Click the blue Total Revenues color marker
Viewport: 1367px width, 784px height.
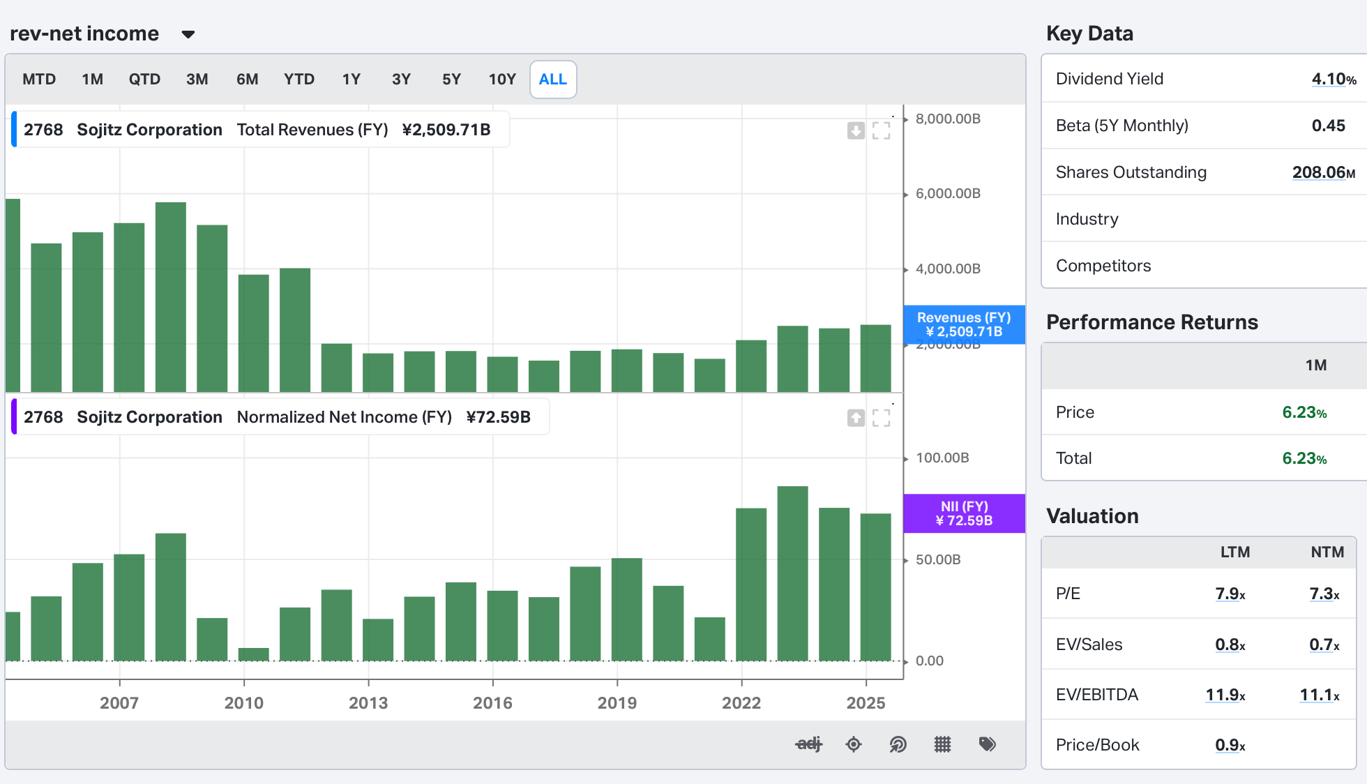tap(14, 130)
